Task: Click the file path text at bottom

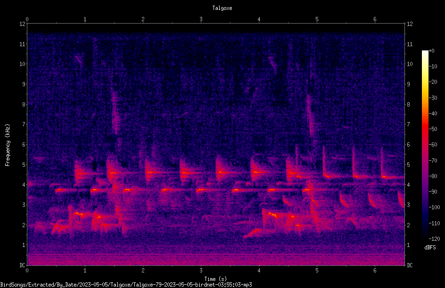Action: point(126,285)
